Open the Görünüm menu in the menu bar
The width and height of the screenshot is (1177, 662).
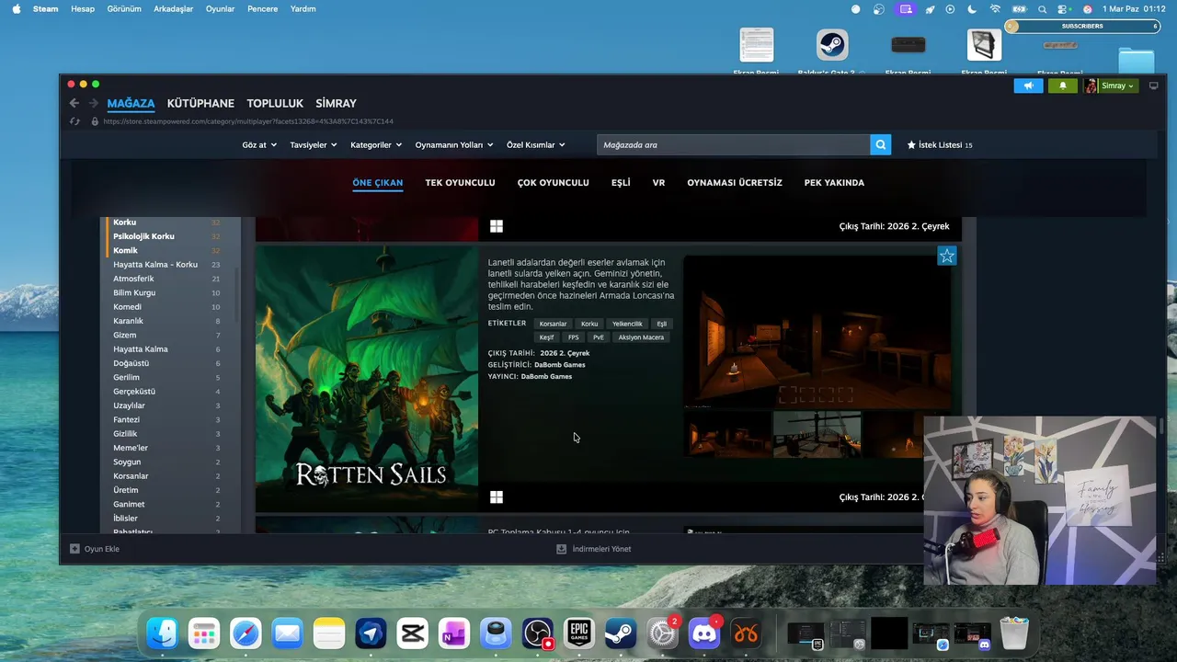pos(124,9)
